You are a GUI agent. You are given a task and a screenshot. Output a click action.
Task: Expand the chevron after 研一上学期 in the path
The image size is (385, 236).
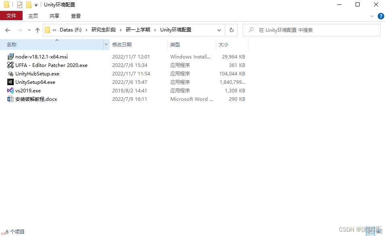[x=155, y=30]
